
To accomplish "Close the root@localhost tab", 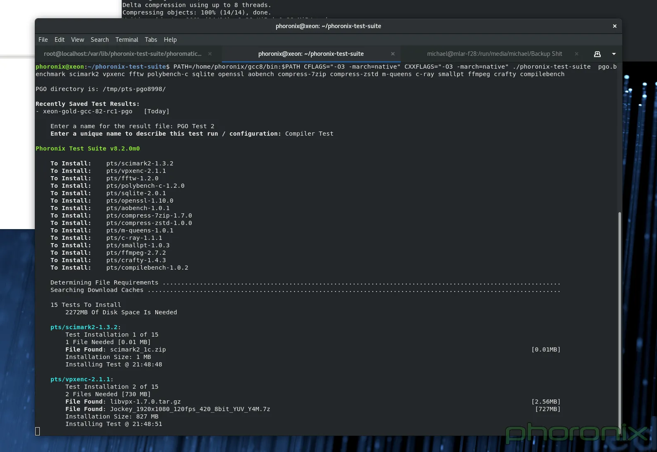I will pos(210,54).
